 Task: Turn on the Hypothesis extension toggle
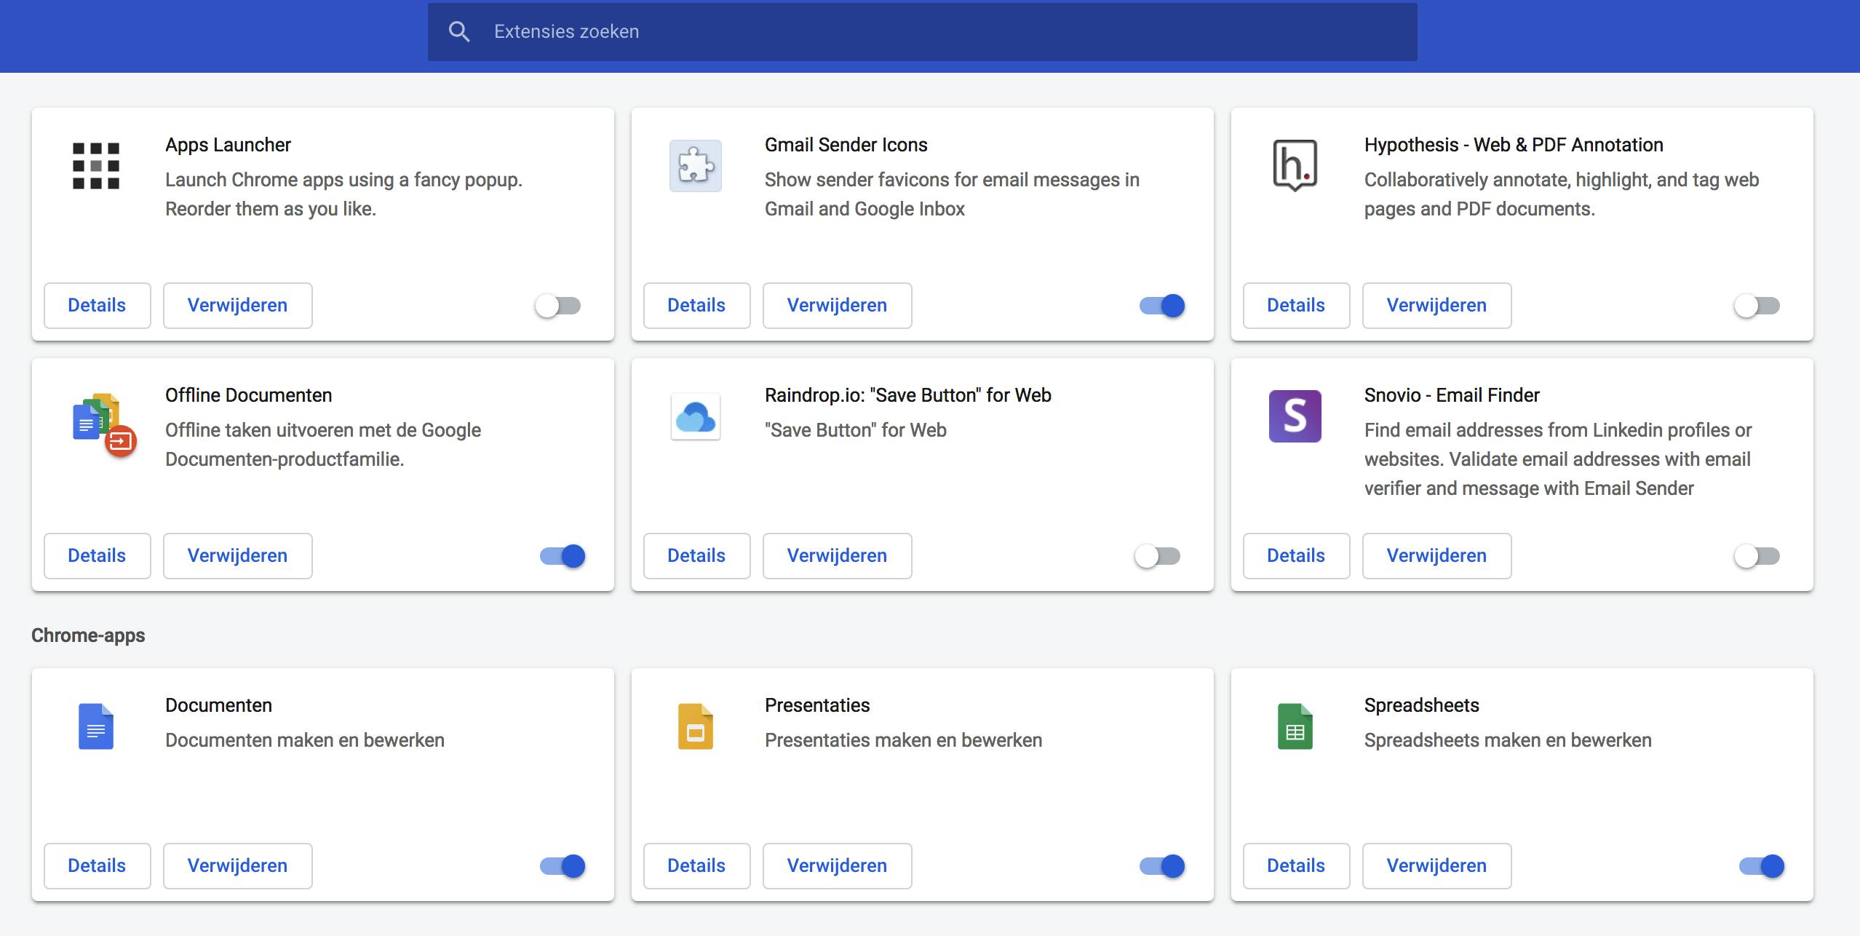(1757, 306)
